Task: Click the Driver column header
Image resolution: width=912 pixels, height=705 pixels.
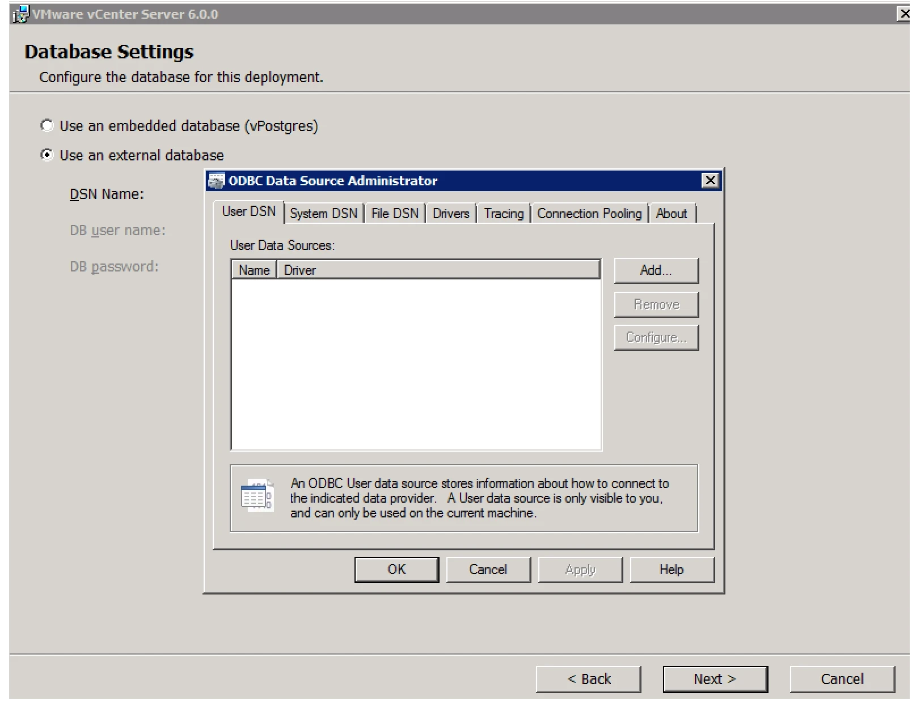Action: [438, 270]
